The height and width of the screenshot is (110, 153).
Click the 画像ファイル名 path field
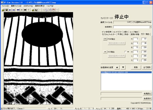(132, 22)
